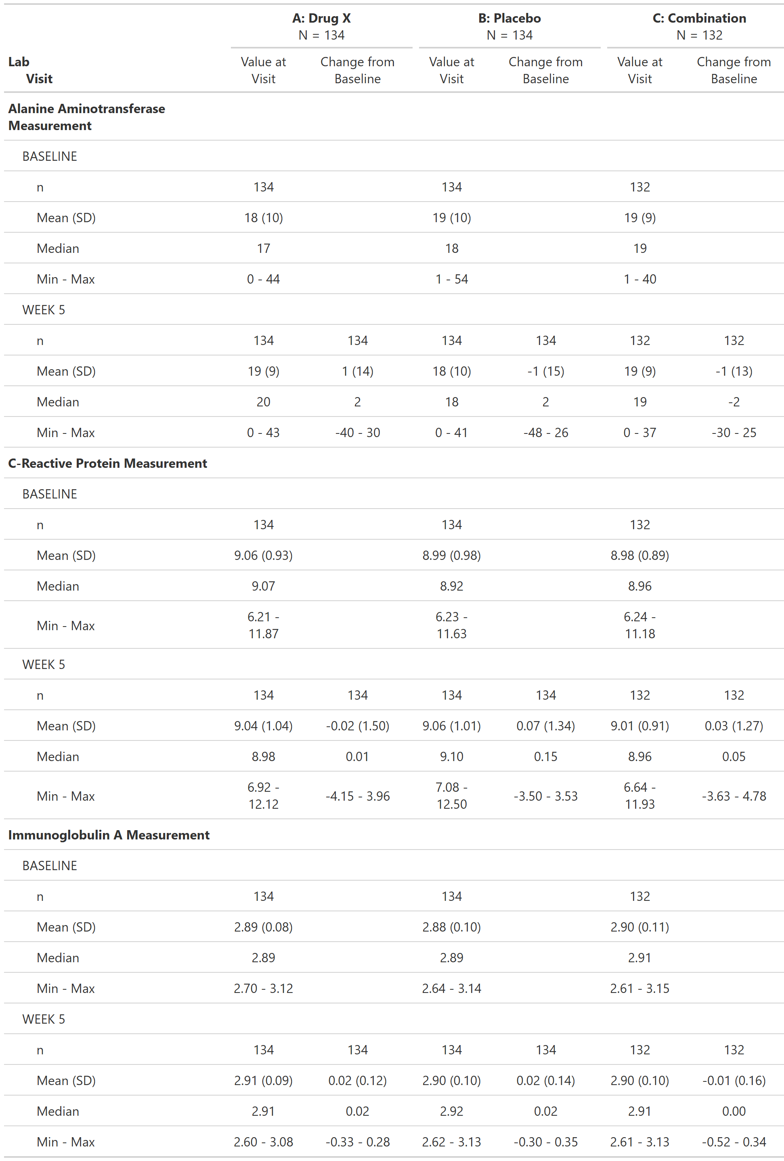The width and height of the screenshot is (784, 1161).
Task: Click the "-3.63 - 4.78" change cell
Action: tap(734, 796)
